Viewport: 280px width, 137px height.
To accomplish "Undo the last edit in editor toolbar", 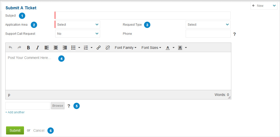I will (x=10, y=48).
